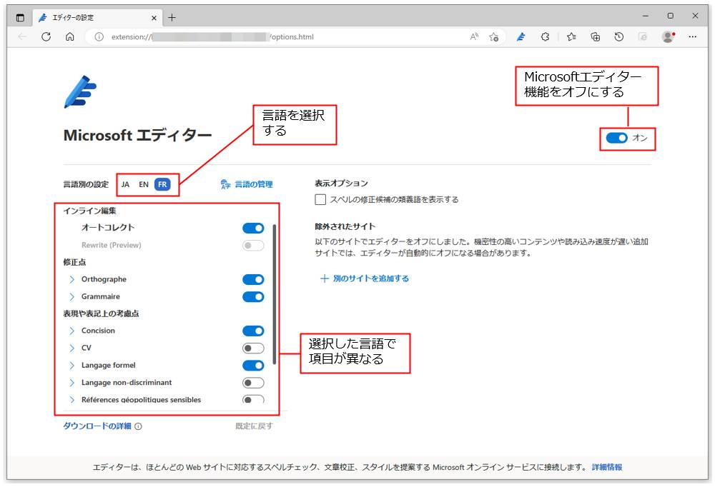The image size is (715, 487).
Task: Click the settings list vertical scrollbar
Action: coord(274,295)
